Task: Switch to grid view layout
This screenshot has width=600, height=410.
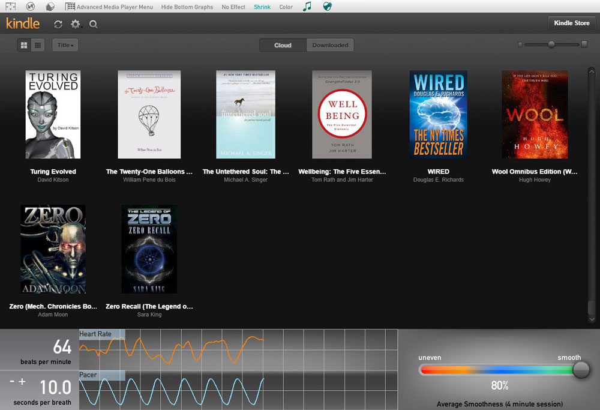Action: [24, 45]
